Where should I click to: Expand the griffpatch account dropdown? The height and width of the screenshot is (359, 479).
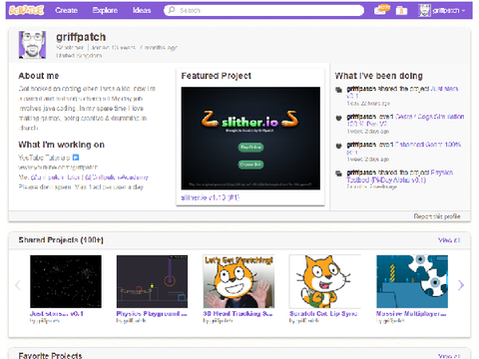click(448, 11)
